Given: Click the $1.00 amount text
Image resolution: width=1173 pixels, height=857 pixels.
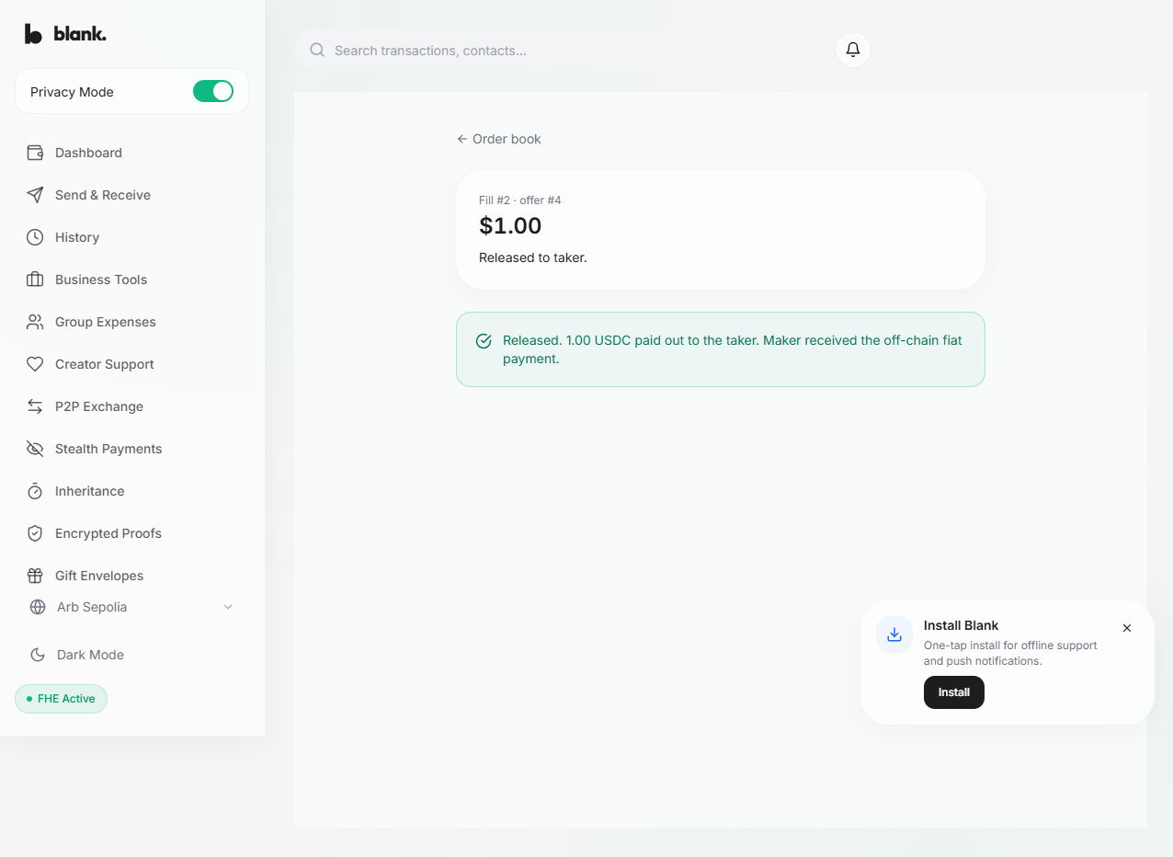Looking at the screenshot, I should click(x=510, y=225).
